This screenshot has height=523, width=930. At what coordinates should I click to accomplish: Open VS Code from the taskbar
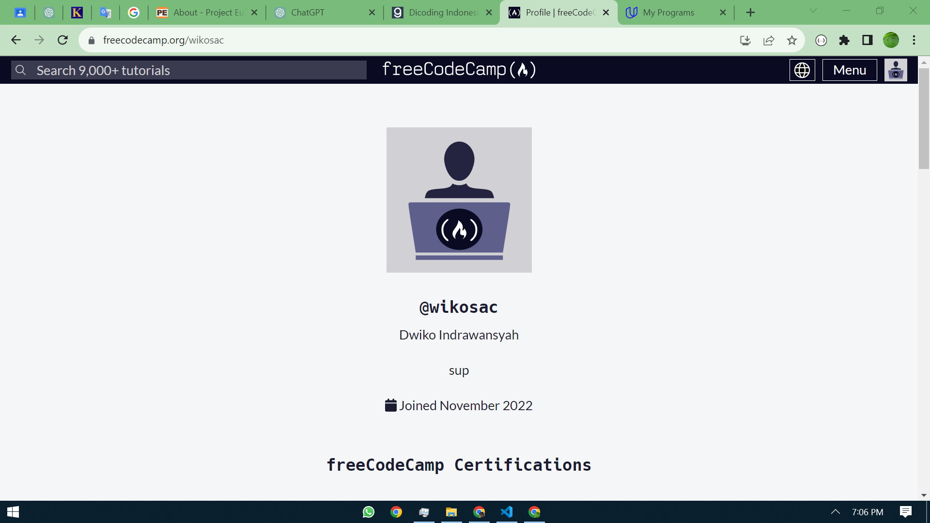tap(507, 512)
